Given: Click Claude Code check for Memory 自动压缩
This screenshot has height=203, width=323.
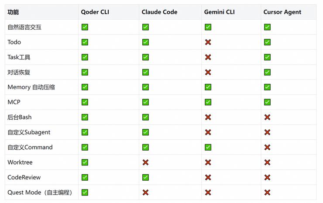Looking at the screenshot, I should coord(145,87).
